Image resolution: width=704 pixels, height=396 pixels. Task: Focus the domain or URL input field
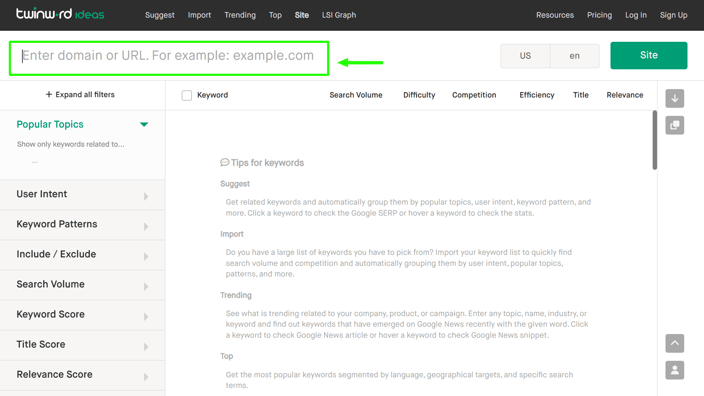click(169, 58)
